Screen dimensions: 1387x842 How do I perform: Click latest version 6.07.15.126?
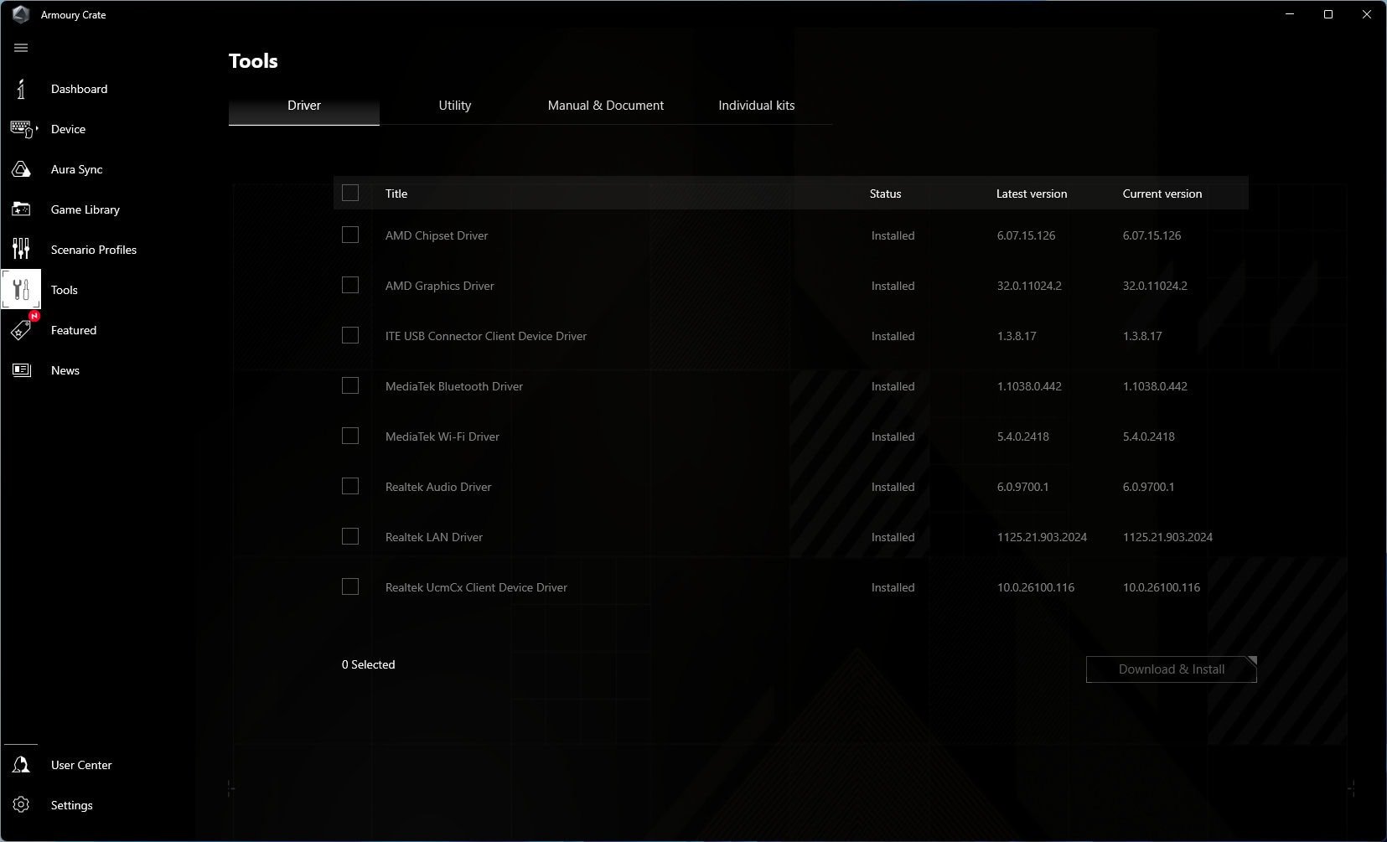(1027, 235)
